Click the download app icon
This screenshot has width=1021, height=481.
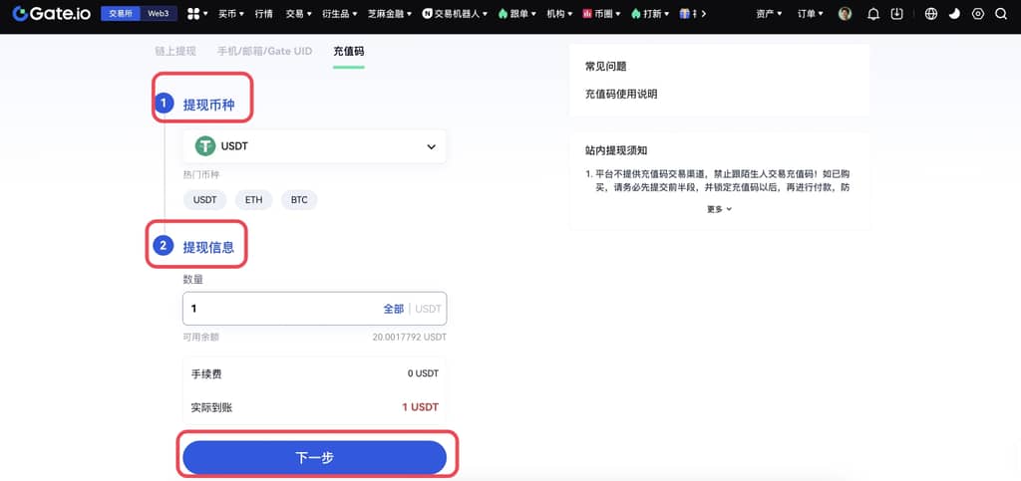click(x=897, y=14)
